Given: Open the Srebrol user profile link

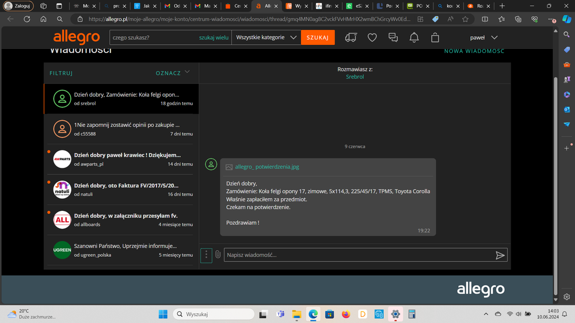Looking at the screenshot, I should (355, 76).
